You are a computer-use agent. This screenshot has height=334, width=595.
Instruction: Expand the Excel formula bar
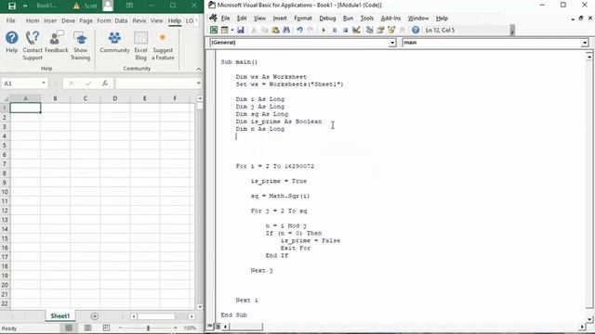coord(198,83)
